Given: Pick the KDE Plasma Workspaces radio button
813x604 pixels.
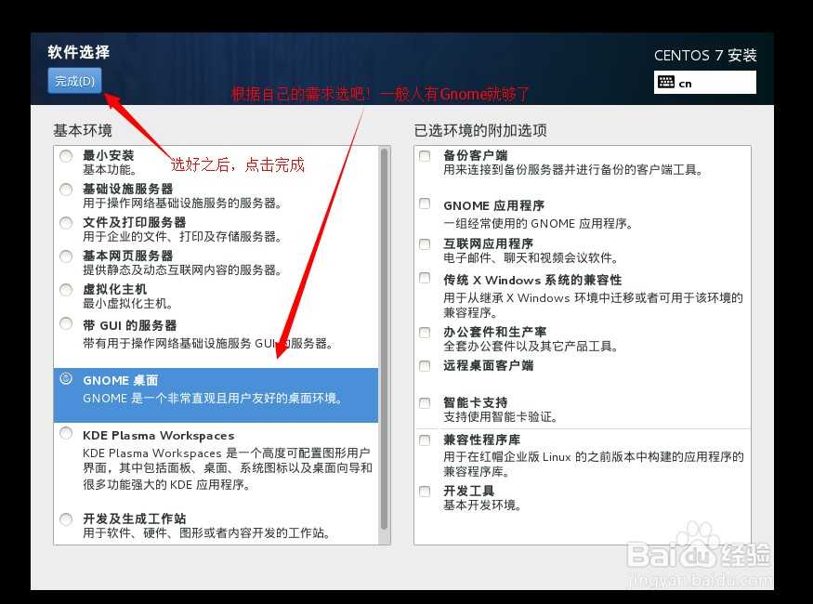Looking at the screenshot, I should pos(66,433).
